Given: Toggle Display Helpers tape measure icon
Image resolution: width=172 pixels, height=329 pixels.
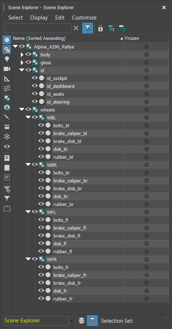Looking at the screenshot, I should point(7,79).
